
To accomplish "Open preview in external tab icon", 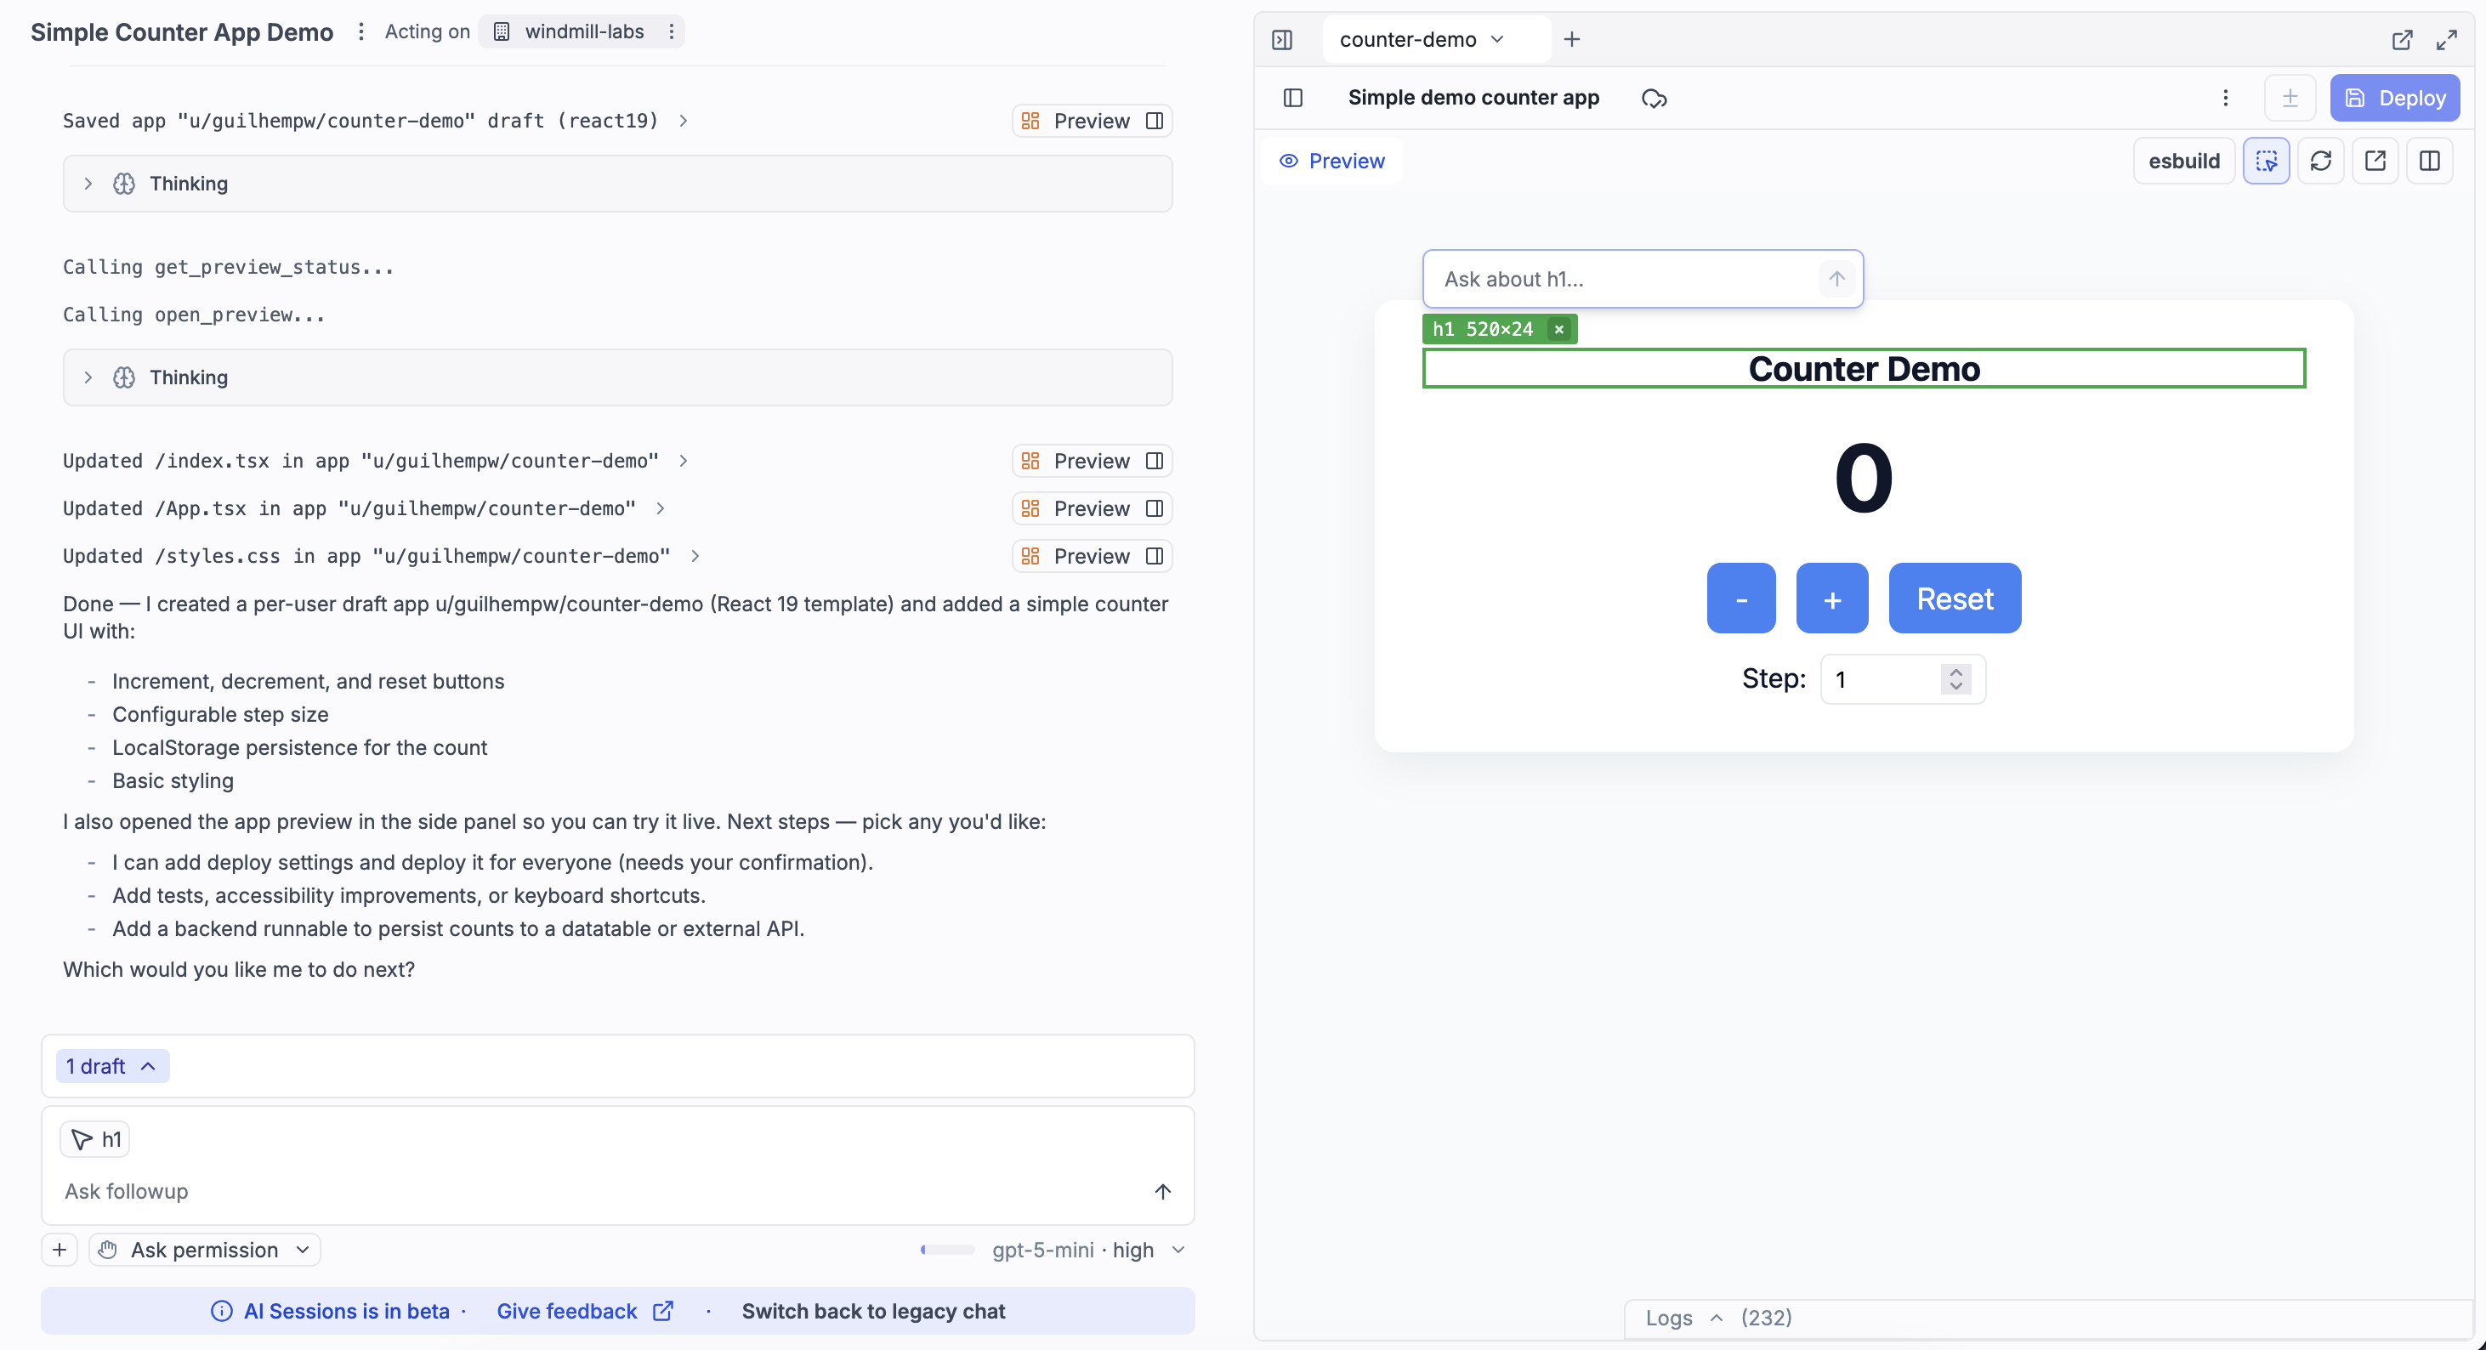I will pyautogui.click(x=2374, y=160).
